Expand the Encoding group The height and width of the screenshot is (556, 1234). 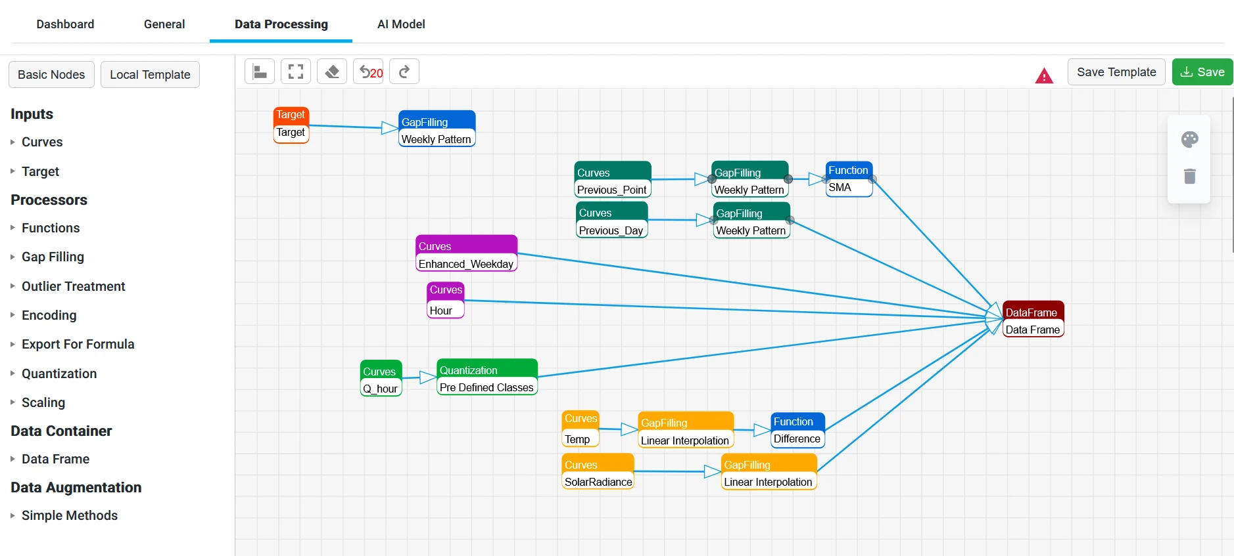[x=49, y=315]
